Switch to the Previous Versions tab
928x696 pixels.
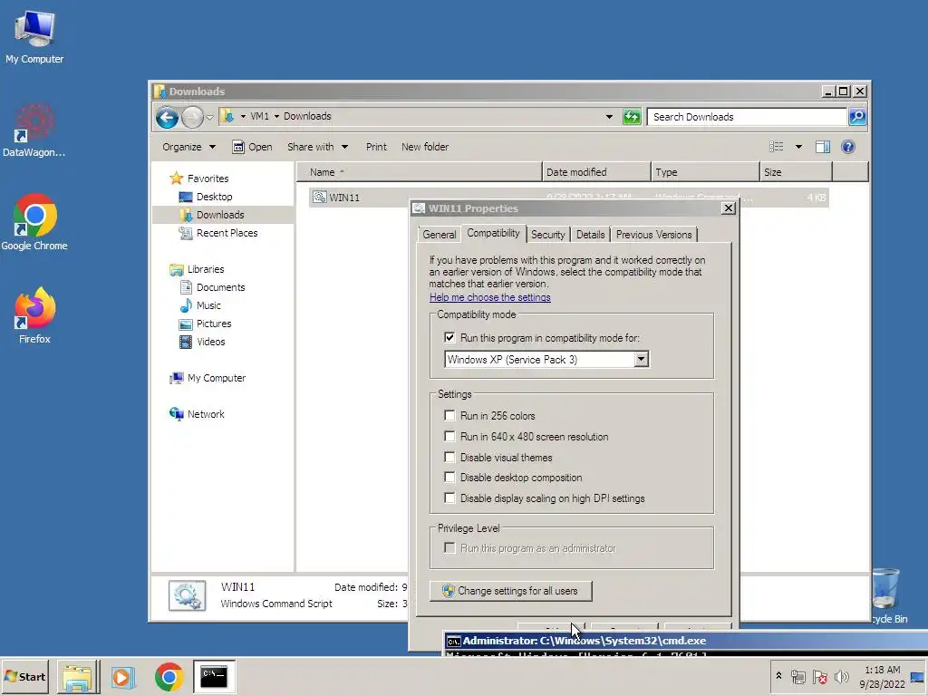tap(654, 235)
